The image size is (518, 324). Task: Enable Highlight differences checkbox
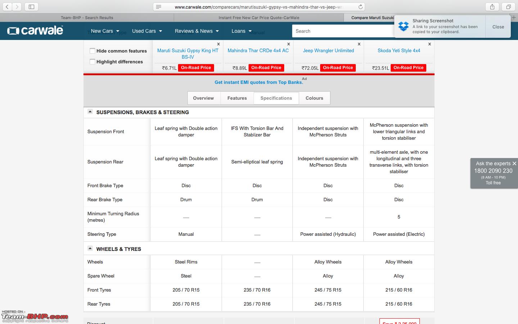92,62
